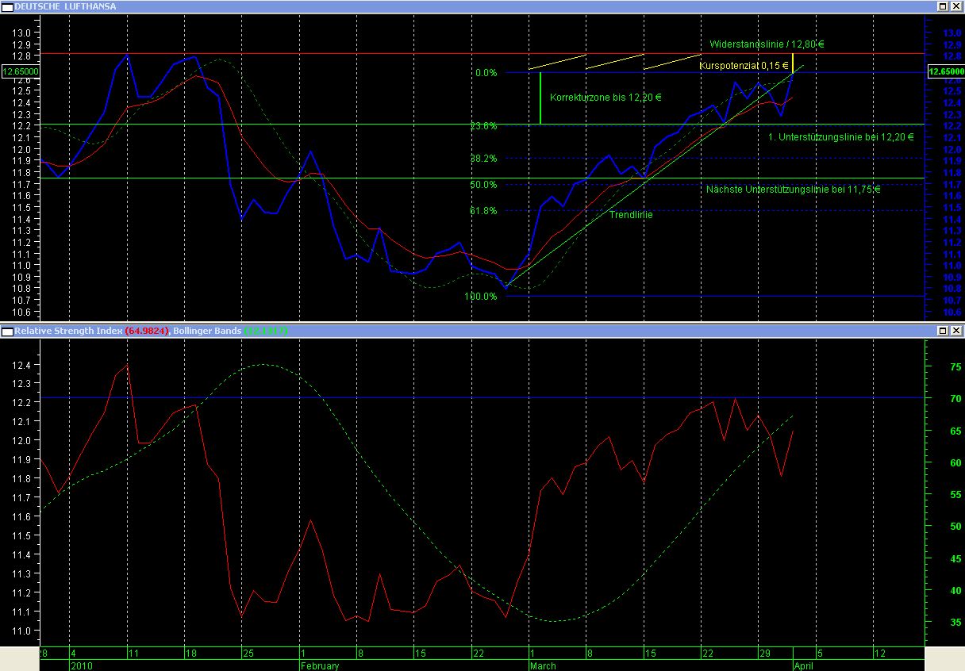Screen dimensions: 965x671
Task: Select the 'Trendlinie' annotation text
Action: 631,215
